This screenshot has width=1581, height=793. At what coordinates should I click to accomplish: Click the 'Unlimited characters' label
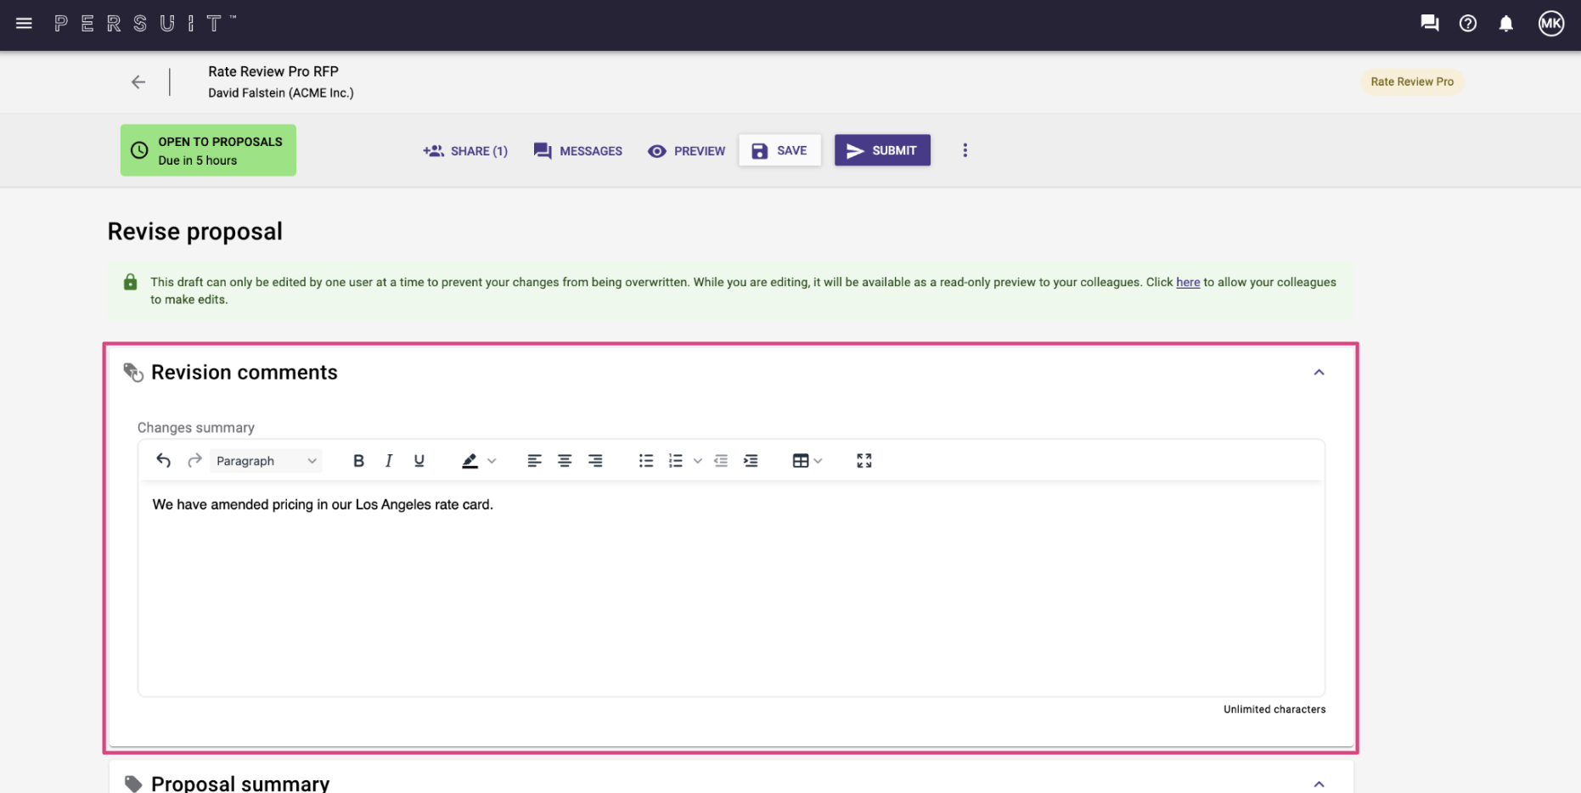click(1274, 709)
